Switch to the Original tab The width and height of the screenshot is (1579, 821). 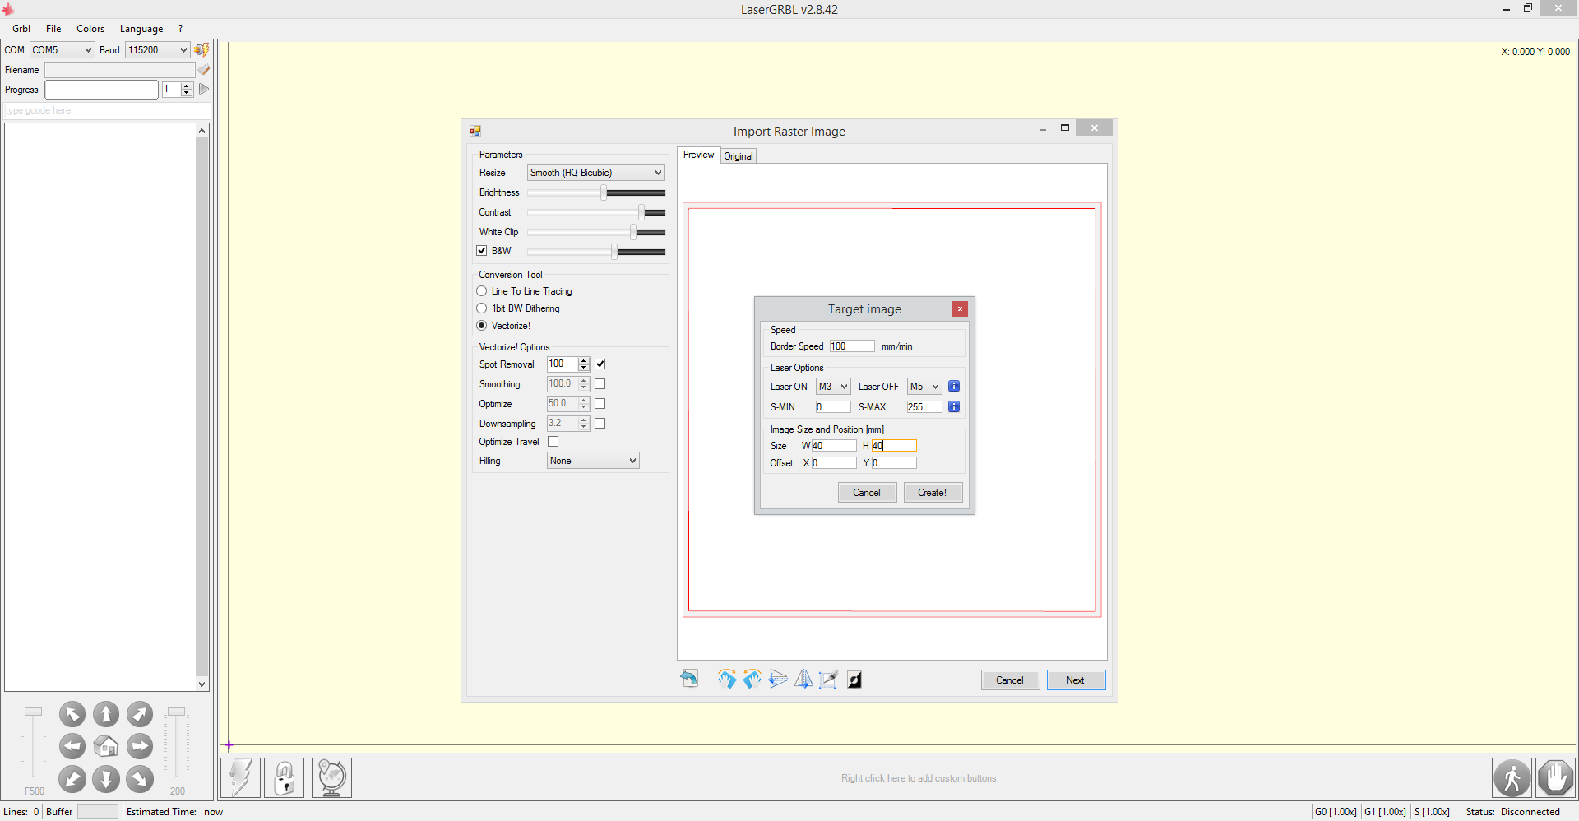click(x=739, y=156)
